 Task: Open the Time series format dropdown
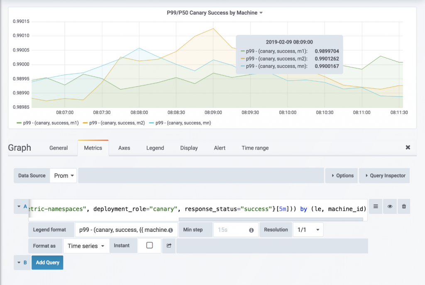pos(86,246)
